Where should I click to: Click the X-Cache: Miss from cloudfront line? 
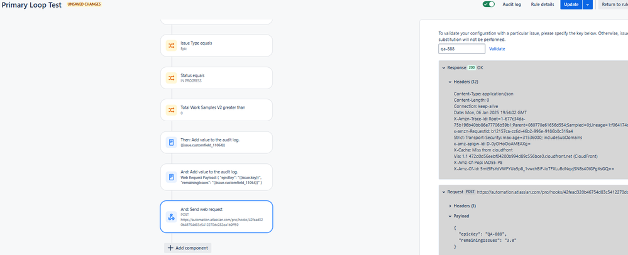482,150
